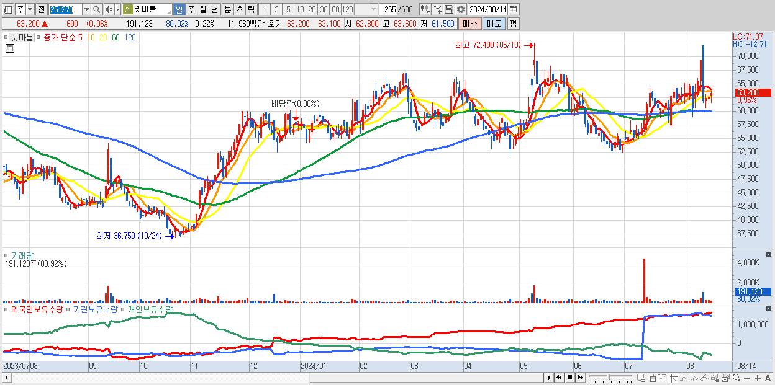This screenshot has width=775, height=385.
Task: Click the 매수 buy button
Action: 470,24
